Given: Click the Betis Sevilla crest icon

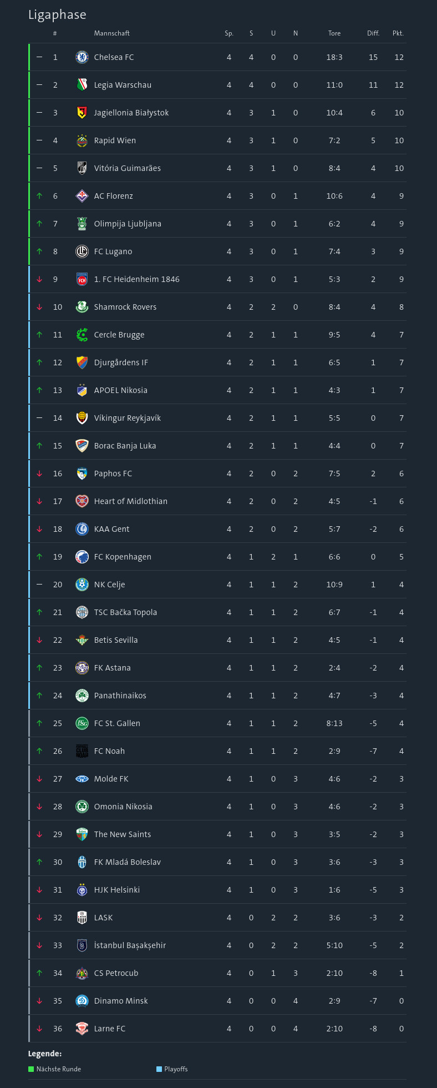Looking at the screenshot, I should pos(82,640).
